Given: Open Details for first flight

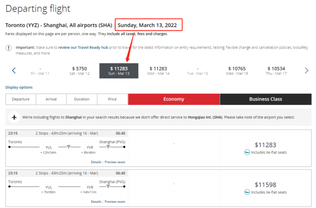Looking at the screenshot, I should tap(96, 162).
